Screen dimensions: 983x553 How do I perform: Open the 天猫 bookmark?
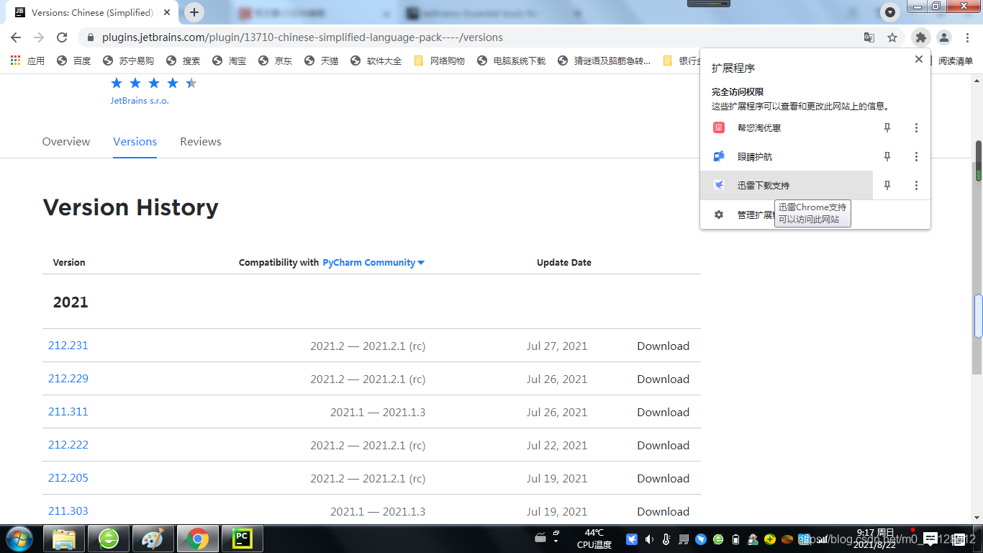tap(322, 61)
